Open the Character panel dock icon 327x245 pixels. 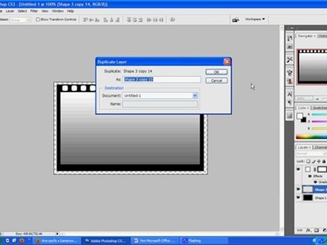click(290, 95)
